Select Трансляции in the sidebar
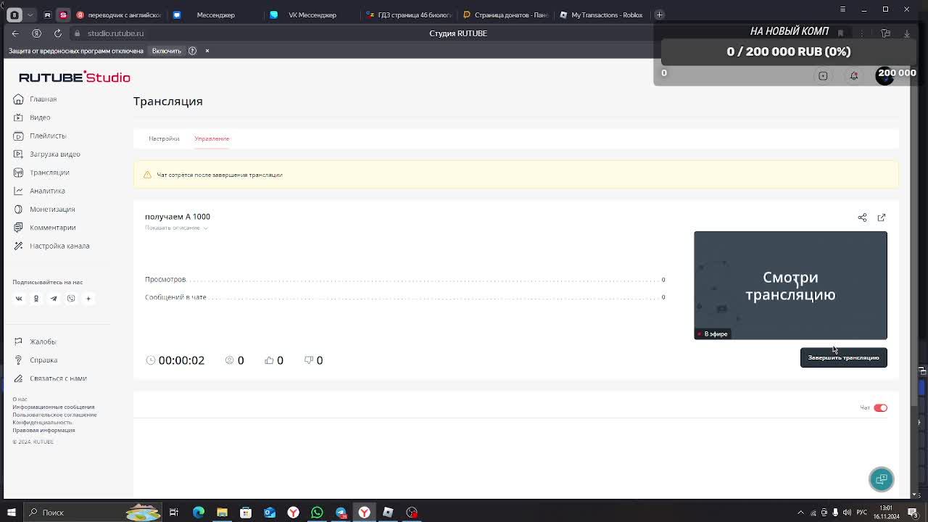The height and width of the screenshot is (522, 928). (x=41, y=173)
